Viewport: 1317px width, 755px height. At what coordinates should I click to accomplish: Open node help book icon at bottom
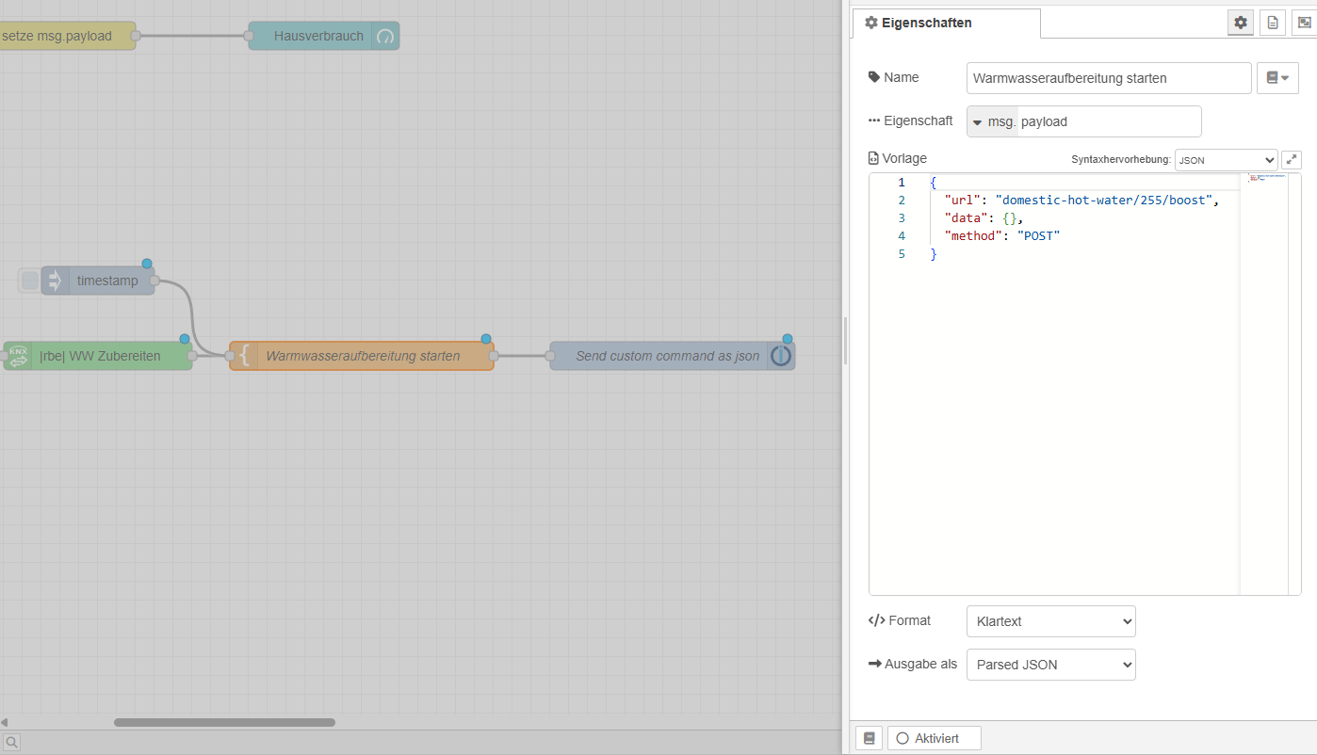coord(869,738)
